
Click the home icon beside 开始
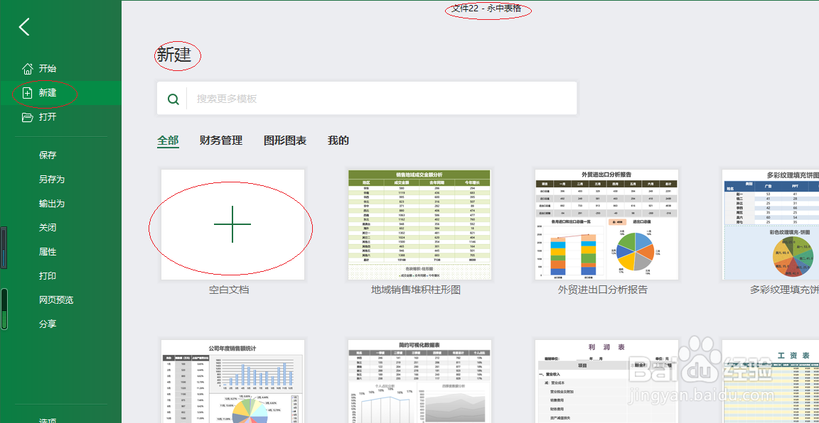pyautogui.click(x=28, y=68)
